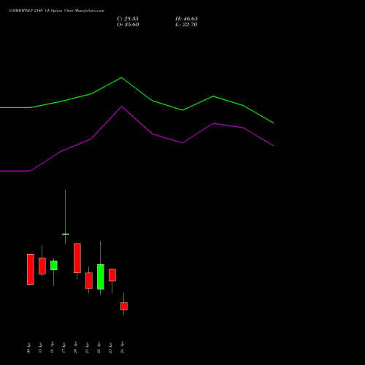Click the green candle for 22 Apr
Screen dimensions: 365x365
[x=101, y=277]
